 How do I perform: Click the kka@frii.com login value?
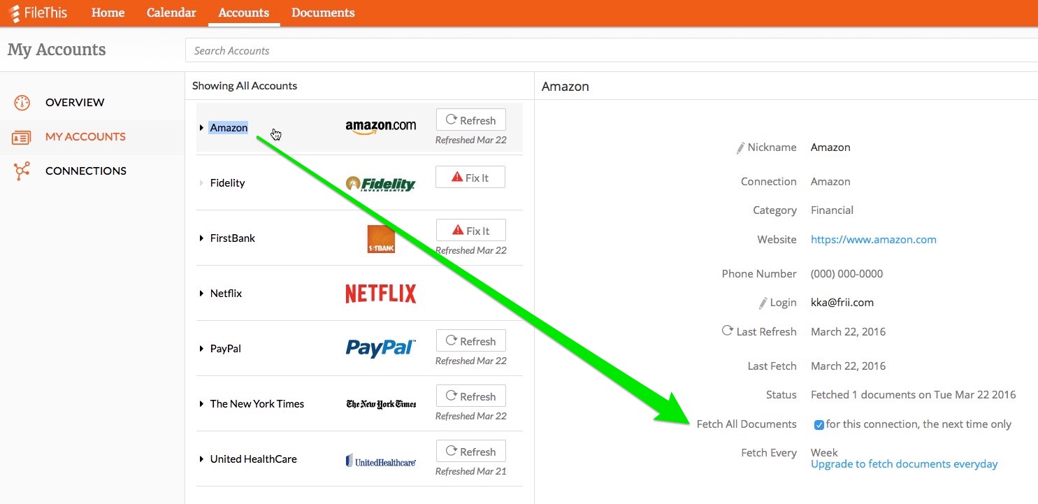tap(842, 303)
